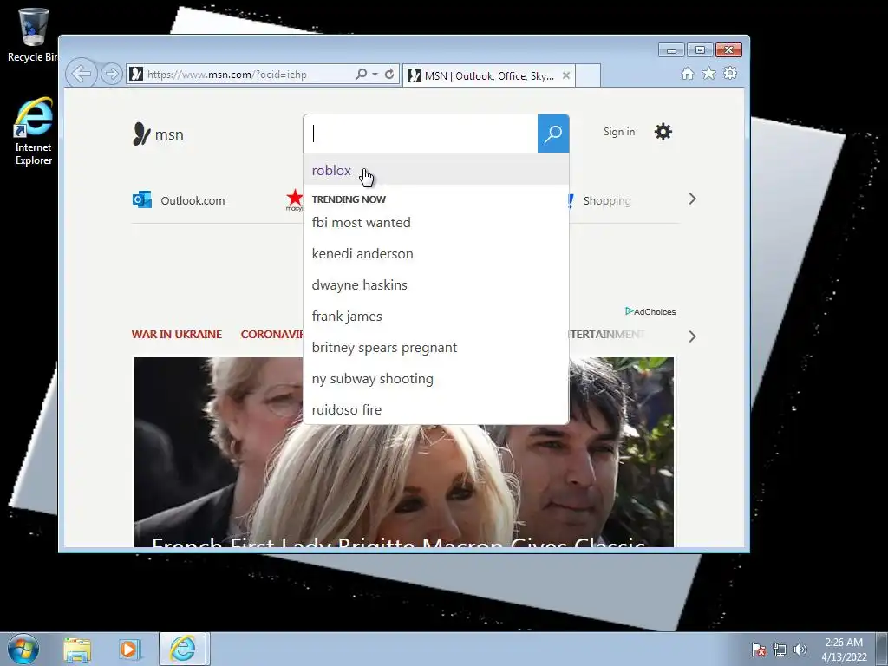The width and height of the screenshot is (888, 666).
Task: Click the msn butterfly logo
Action: (158, 134)
